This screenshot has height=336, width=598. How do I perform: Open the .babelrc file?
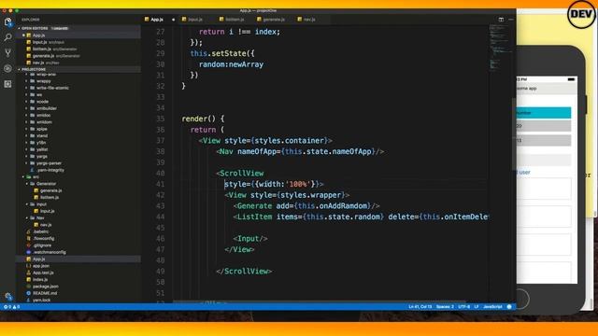tap(40, 231)
